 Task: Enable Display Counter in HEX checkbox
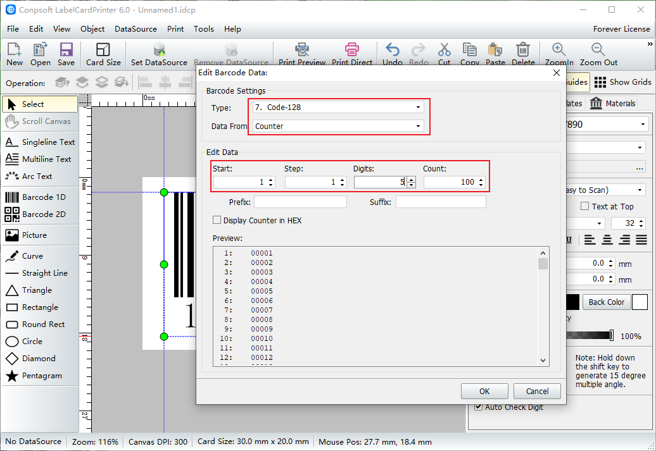(x=217, y=220)
